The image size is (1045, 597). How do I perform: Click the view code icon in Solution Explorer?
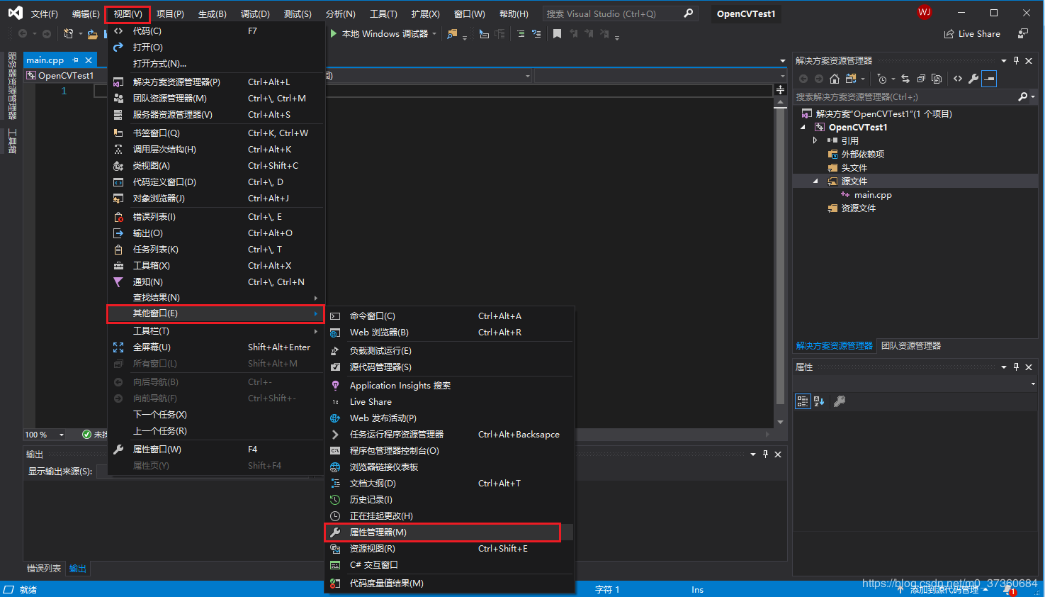pyautogui.click(x=958, y=79)
